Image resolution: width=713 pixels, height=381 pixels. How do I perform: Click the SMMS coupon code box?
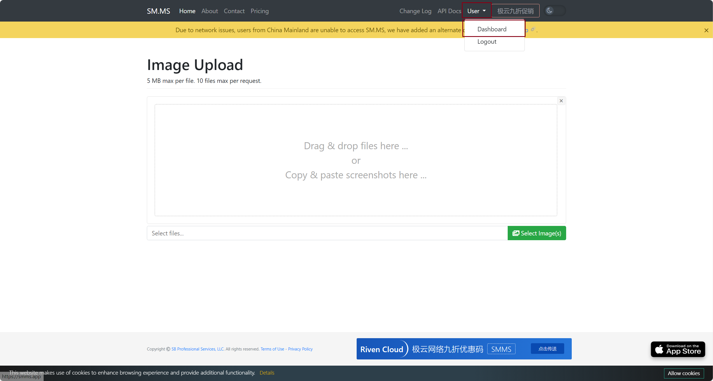tap(501, 349)
